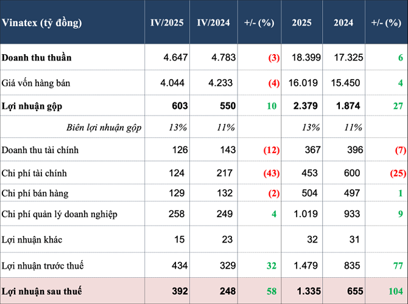Click the red "(12)" in Doanh thu tài chính
Viewport: 408px width, 304px height.
[272, 150]
